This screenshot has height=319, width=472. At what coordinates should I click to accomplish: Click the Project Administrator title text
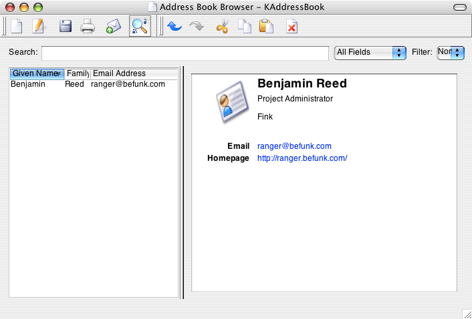295,99
